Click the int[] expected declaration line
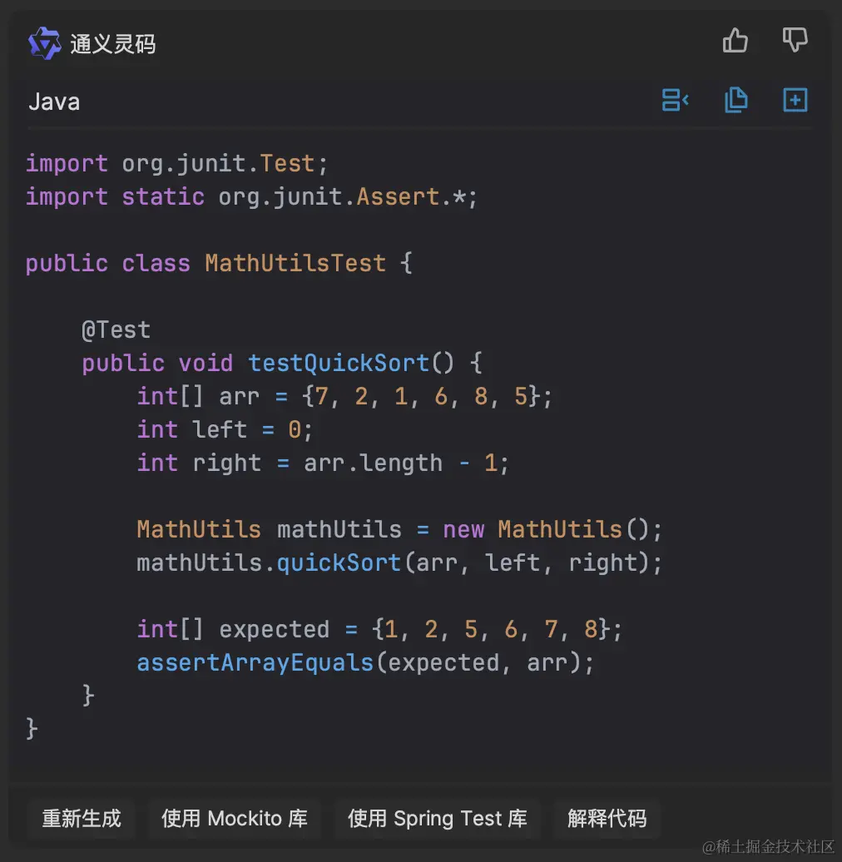This screenshot has width=842, height=862. tap(379, 630)
